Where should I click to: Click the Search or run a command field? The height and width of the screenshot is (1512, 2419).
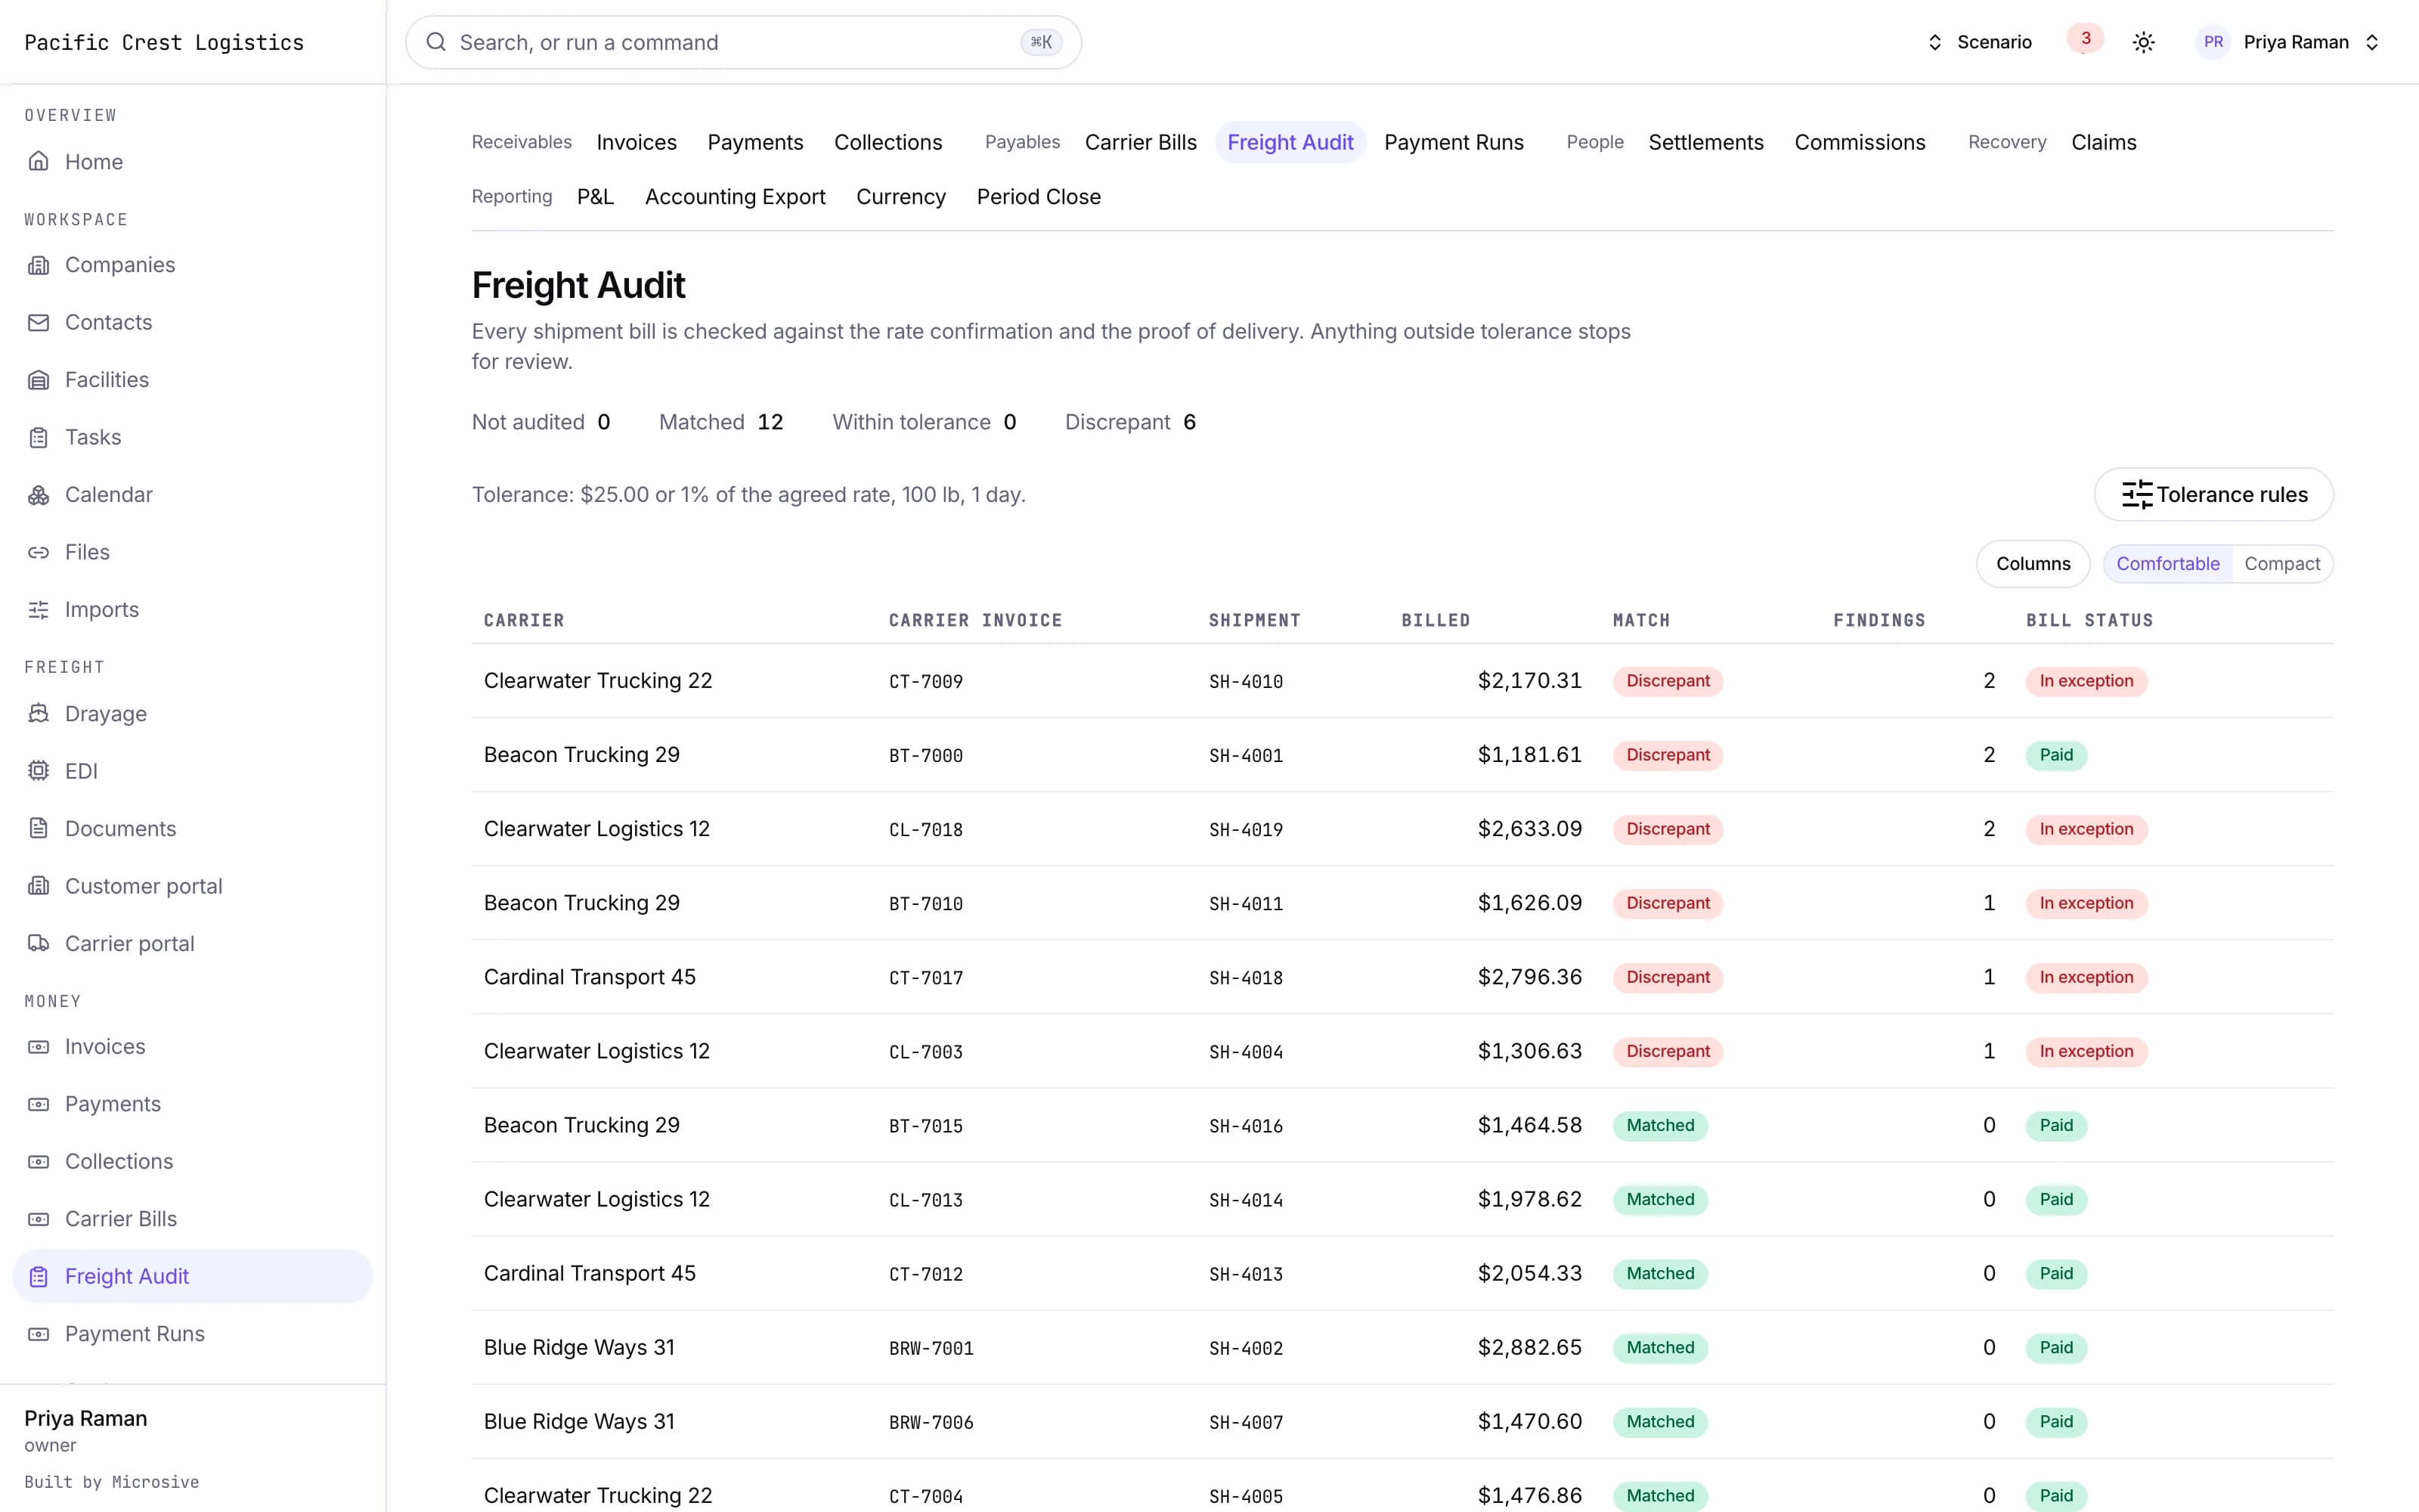coord(742,42)
